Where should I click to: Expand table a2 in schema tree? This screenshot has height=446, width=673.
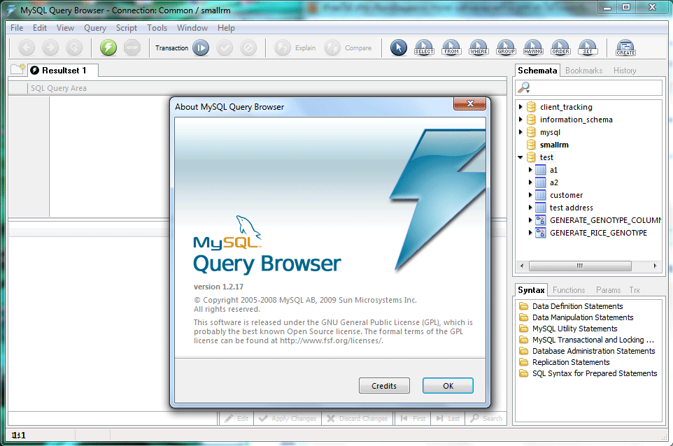pos(530,182)
